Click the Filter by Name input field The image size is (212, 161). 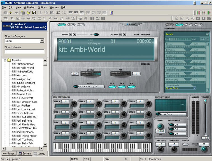point(24,51)
